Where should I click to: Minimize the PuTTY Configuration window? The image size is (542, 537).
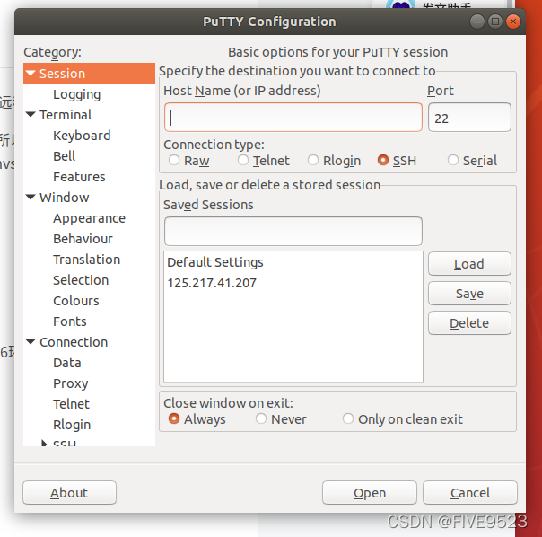click(477, 22)
